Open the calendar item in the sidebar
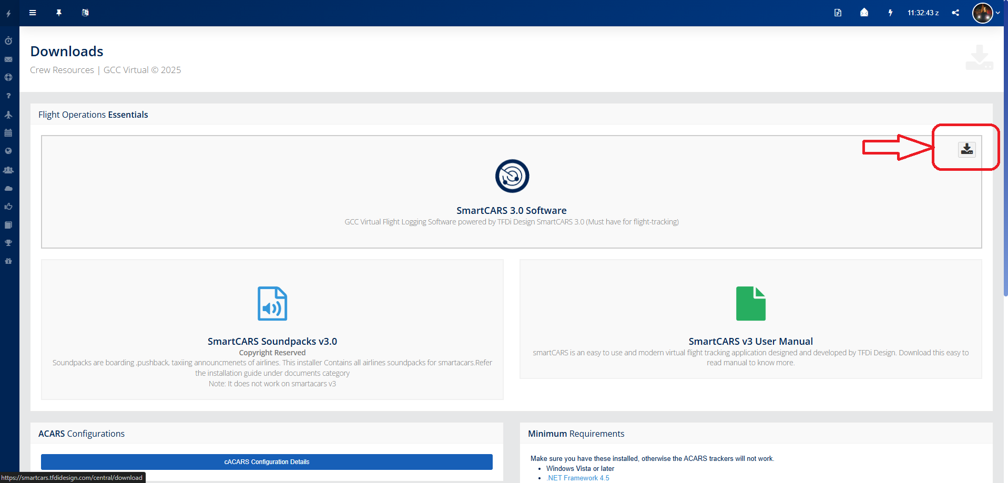Image resolution: width=1008 pixels, height=483 pixels. [8, 133]
